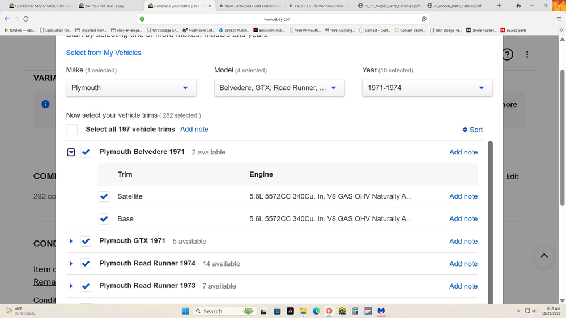Toggle the Select all 197 vehicle trims checkbox
Screen dimensions: 566x318
72,130
